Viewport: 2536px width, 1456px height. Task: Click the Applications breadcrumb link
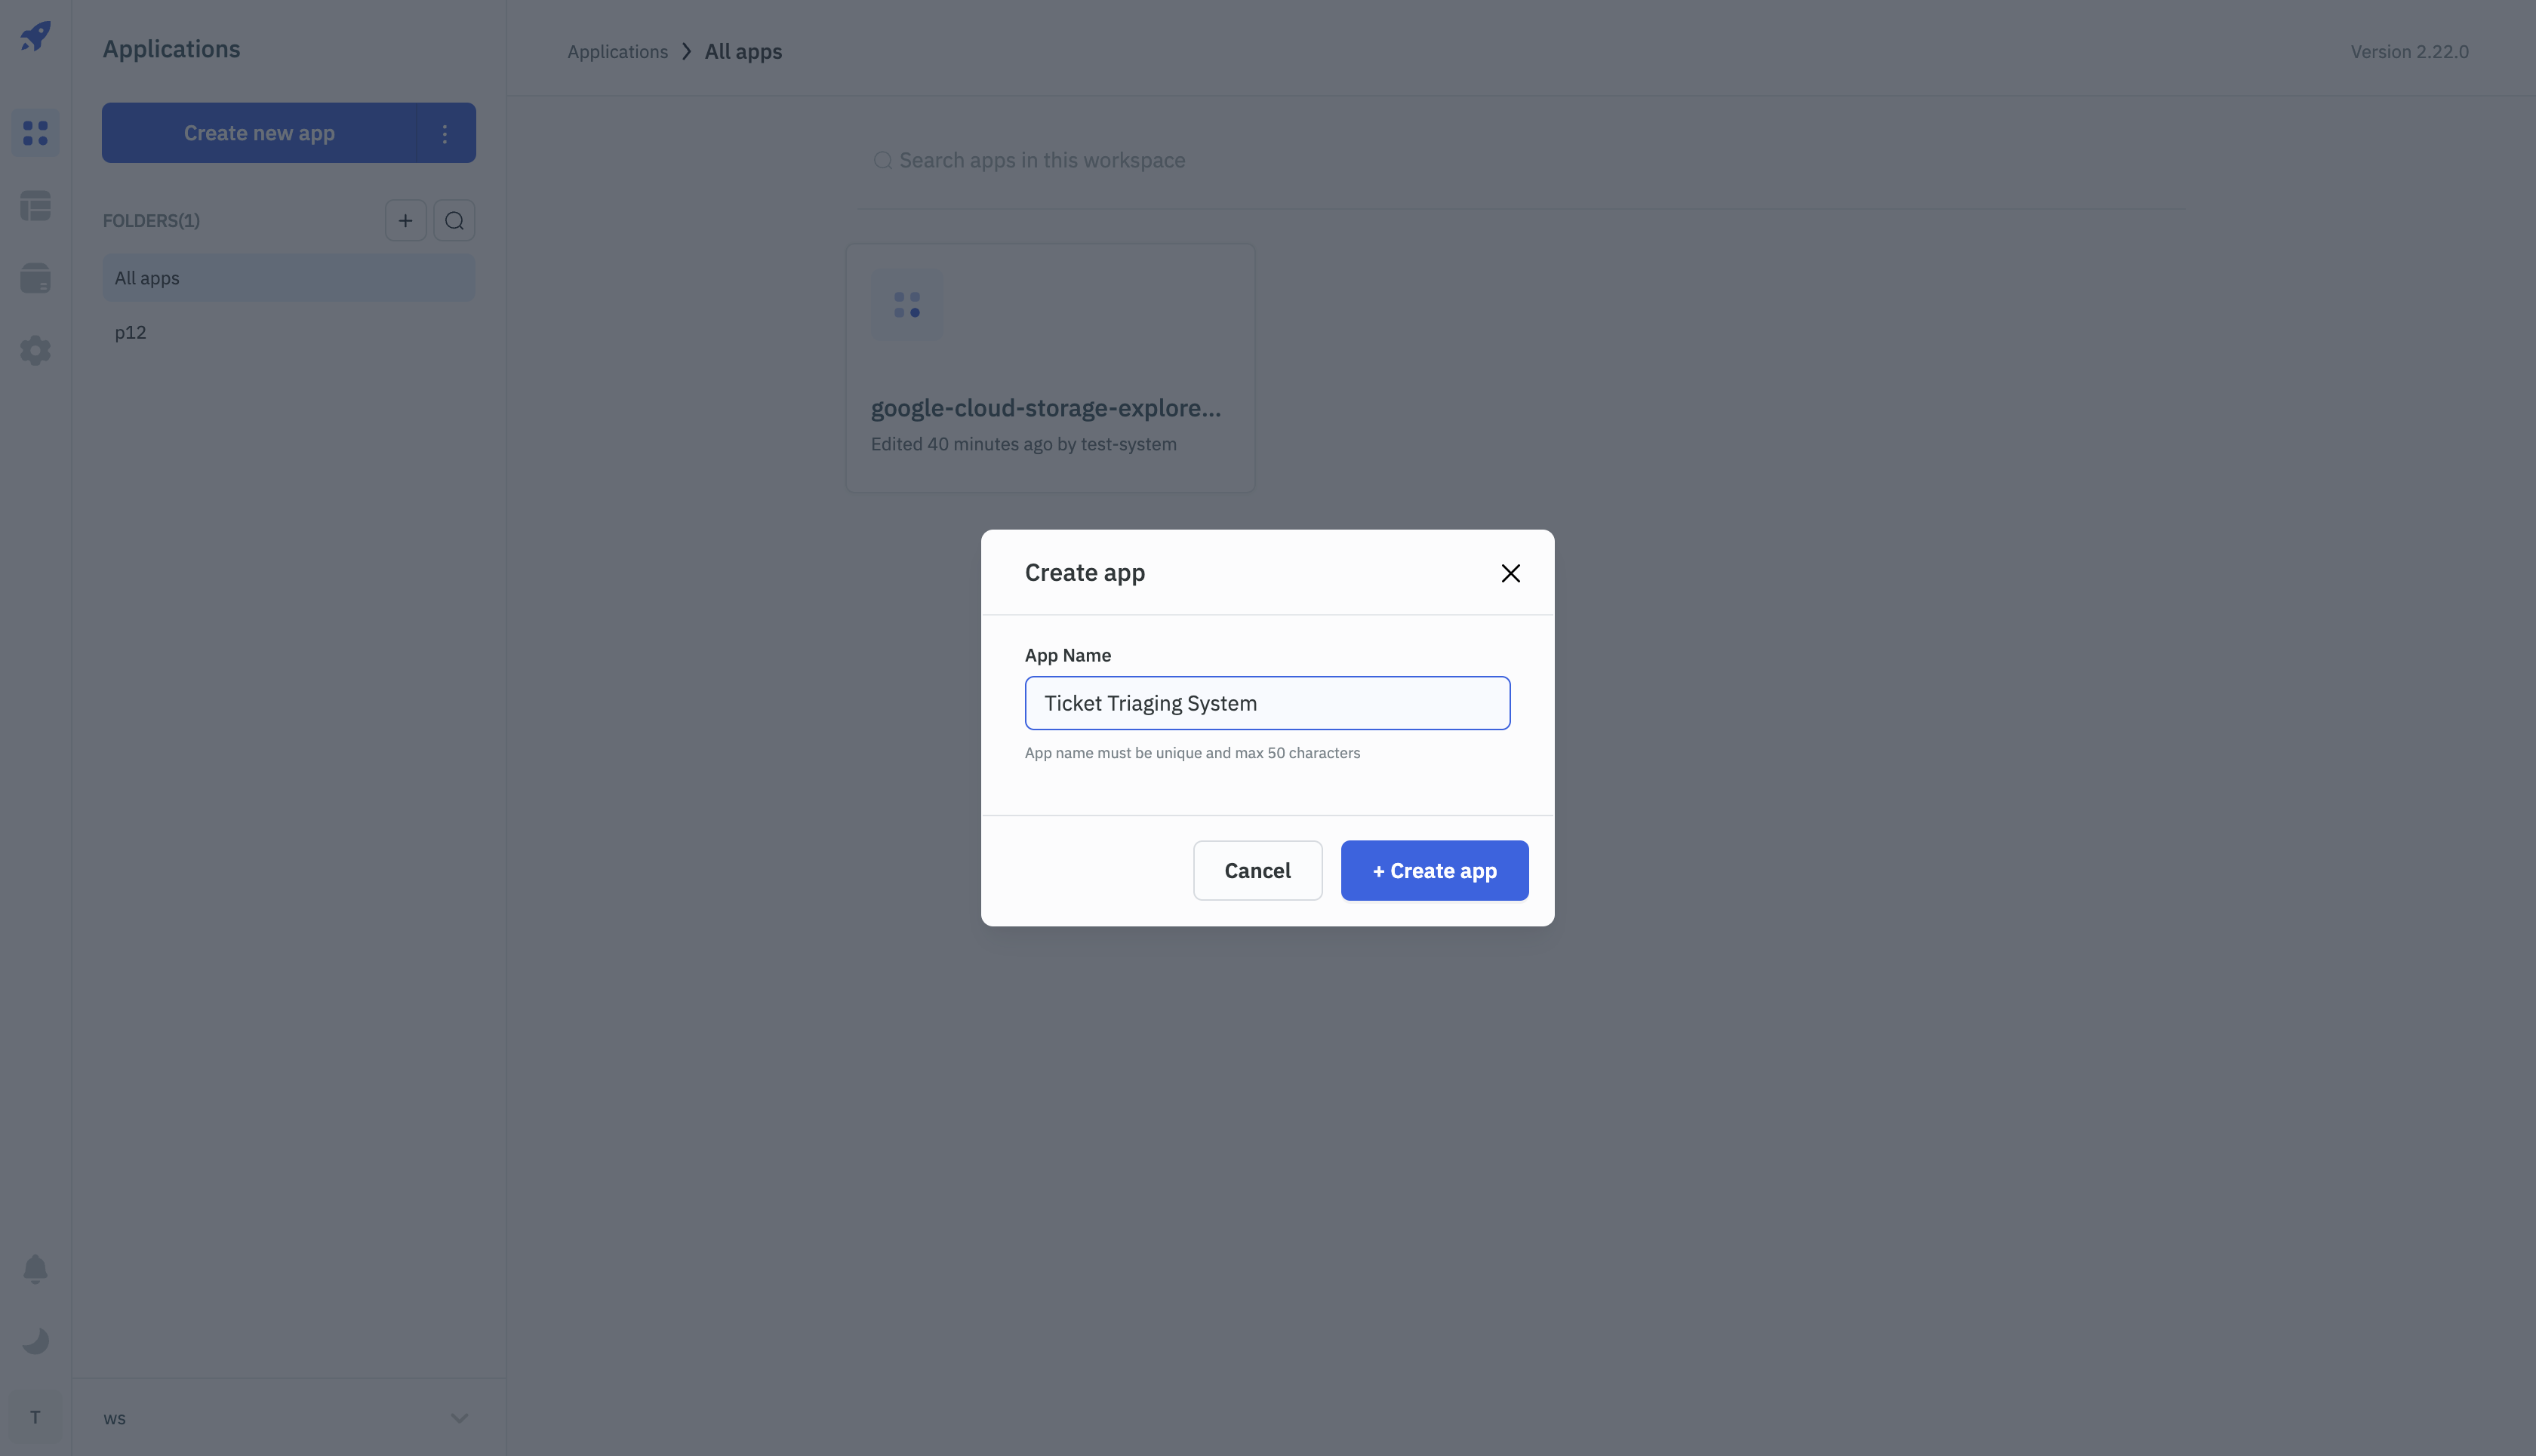pos(617,52)
